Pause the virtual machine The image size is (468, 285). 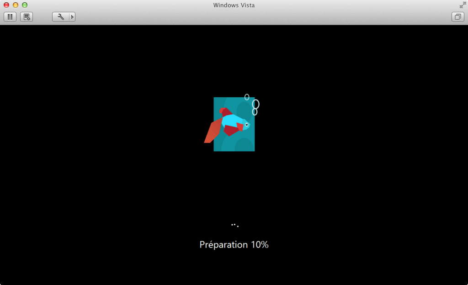(10, 17)
